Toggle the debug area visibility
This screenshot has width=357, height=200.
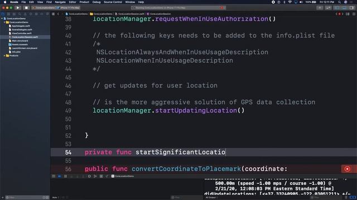click(x=345, y=8)
